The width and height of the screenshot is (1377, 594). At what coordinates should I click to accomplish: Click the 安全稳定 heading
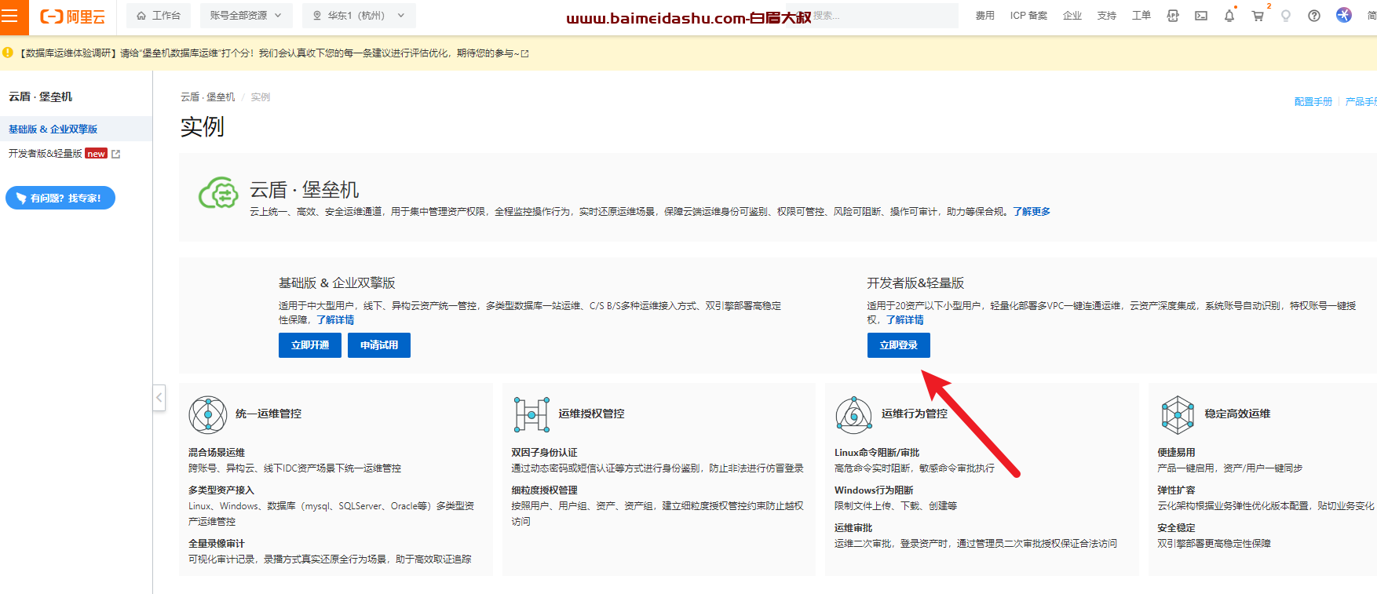point(1176,528)
